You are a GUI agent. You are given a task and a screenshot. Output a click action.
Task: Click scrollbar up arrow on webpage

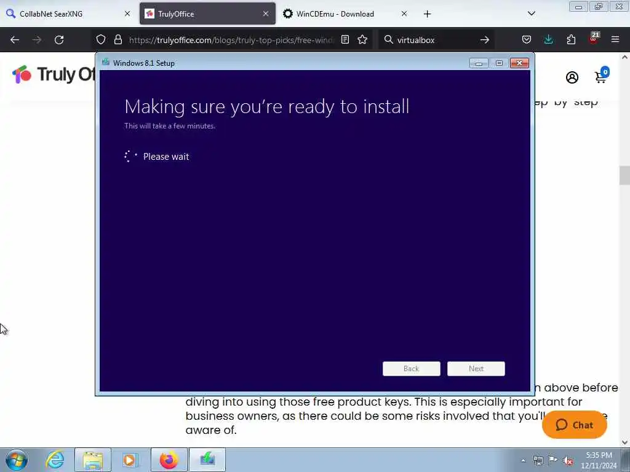624,57
